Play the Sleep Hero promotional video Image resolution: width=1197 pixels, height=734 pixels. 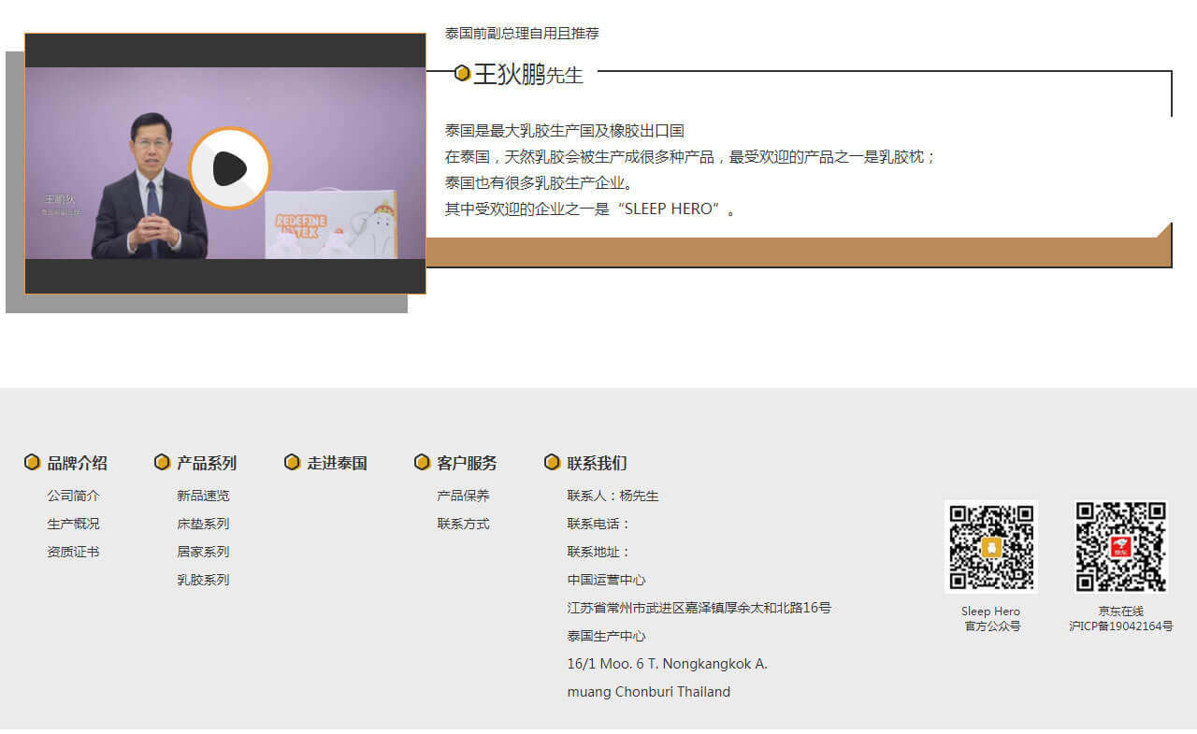229,168
